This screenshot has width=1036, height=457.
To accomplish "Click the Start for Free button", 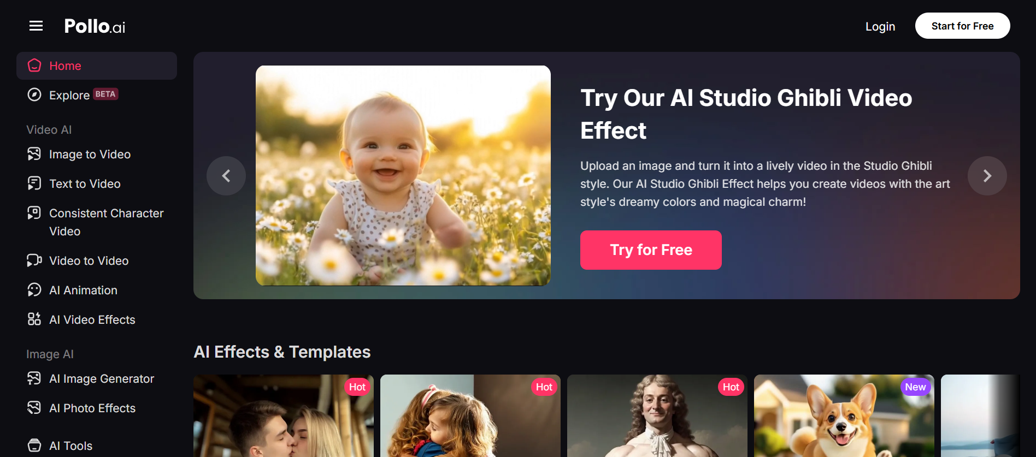I will 963,26.
